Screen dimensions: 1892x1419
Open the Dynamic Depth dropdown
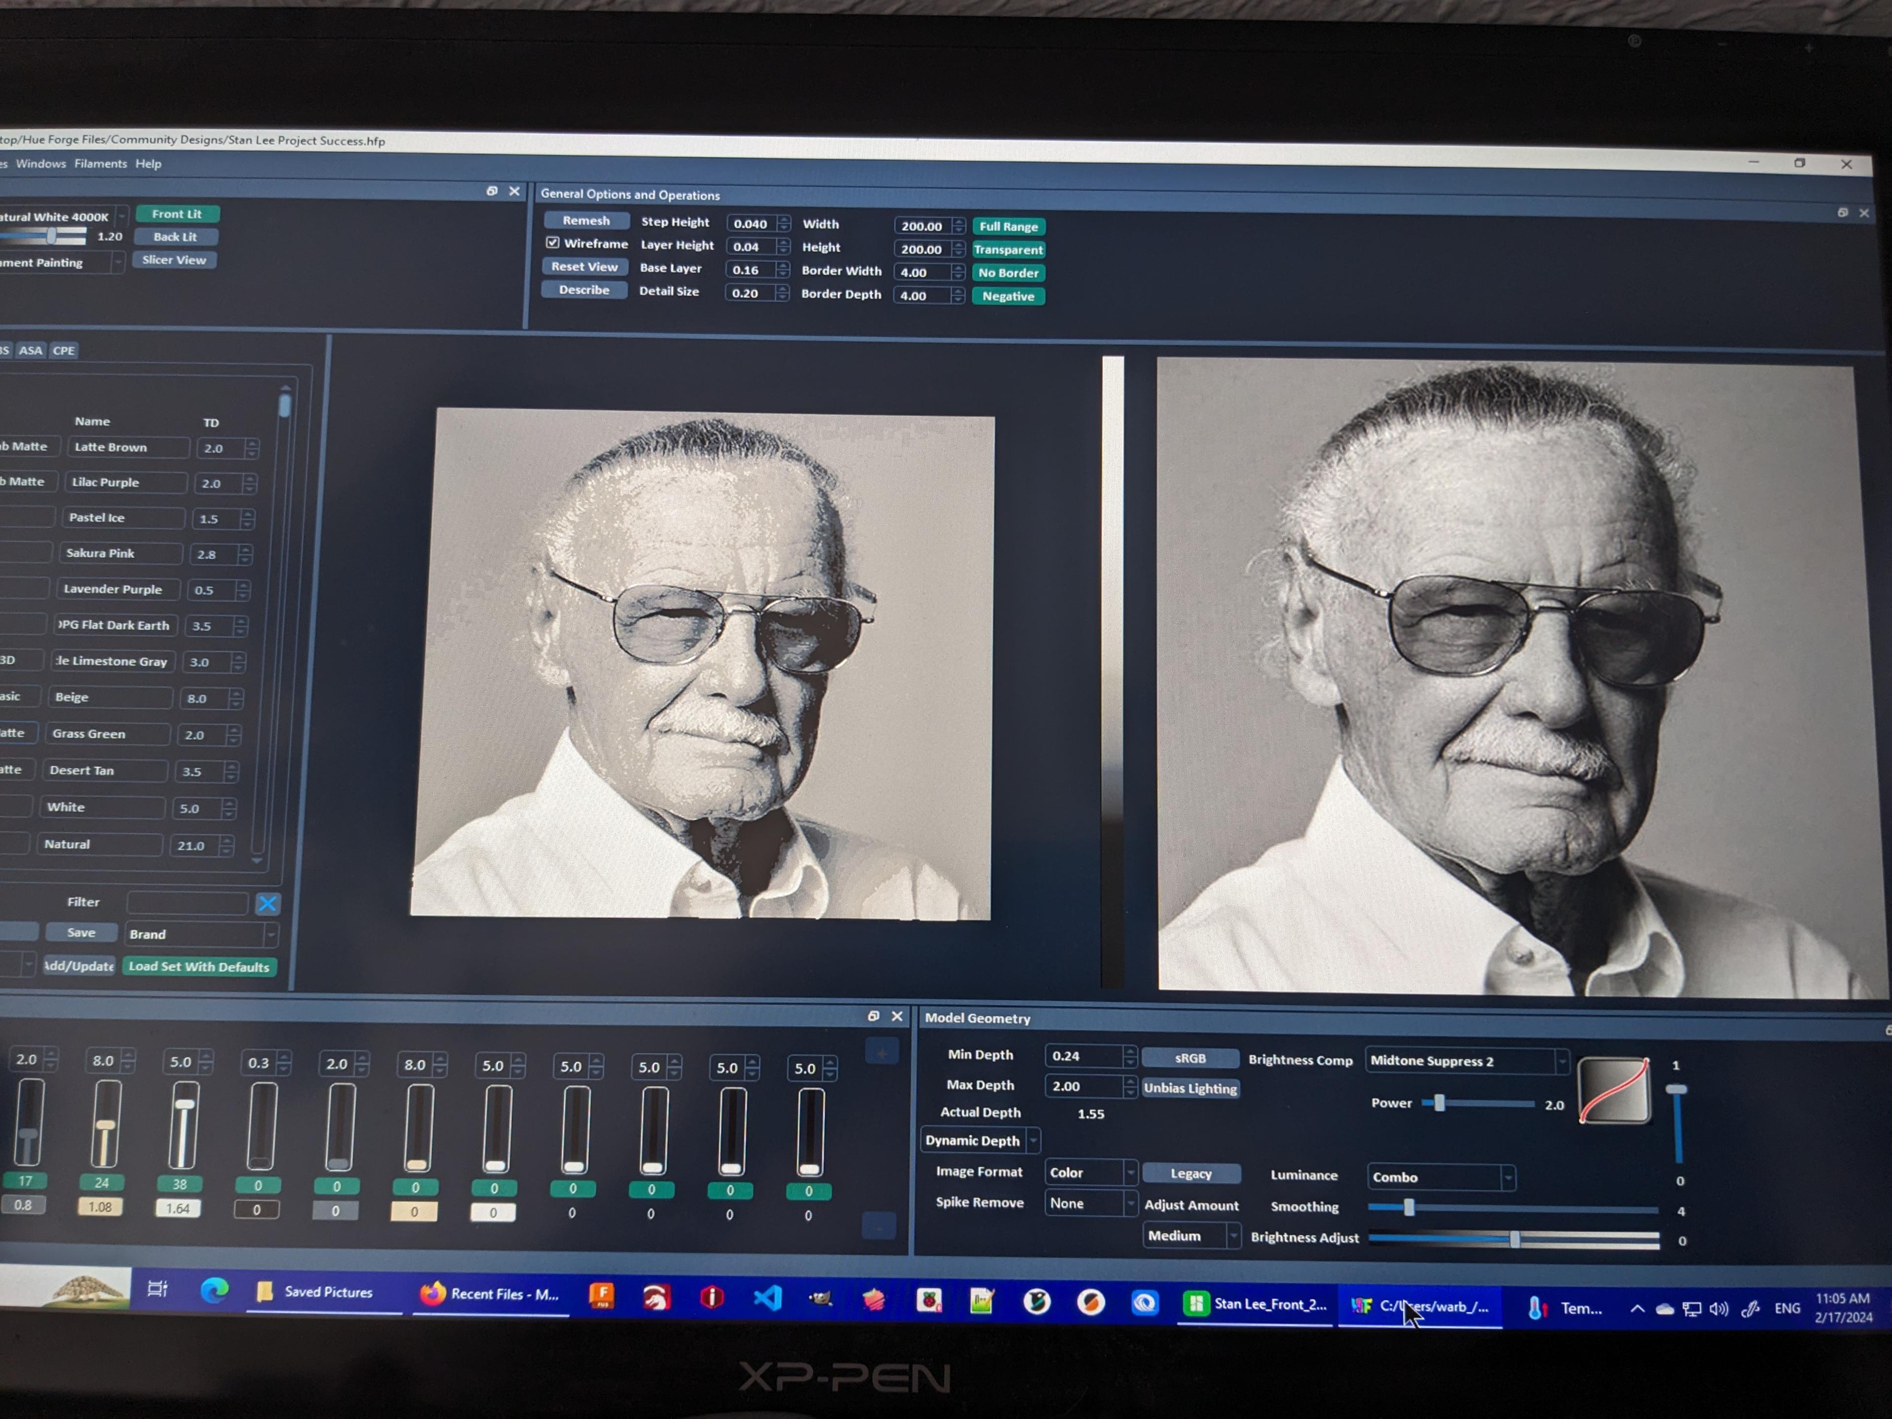tap(980, 1140)
